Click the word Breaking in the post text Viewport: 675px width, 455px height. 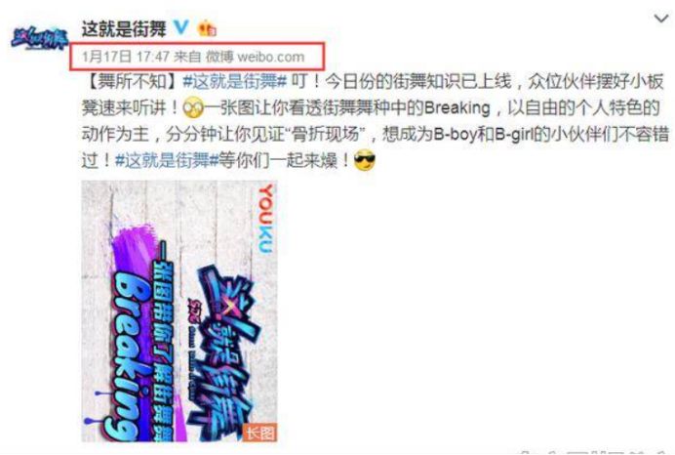(457, 108)
